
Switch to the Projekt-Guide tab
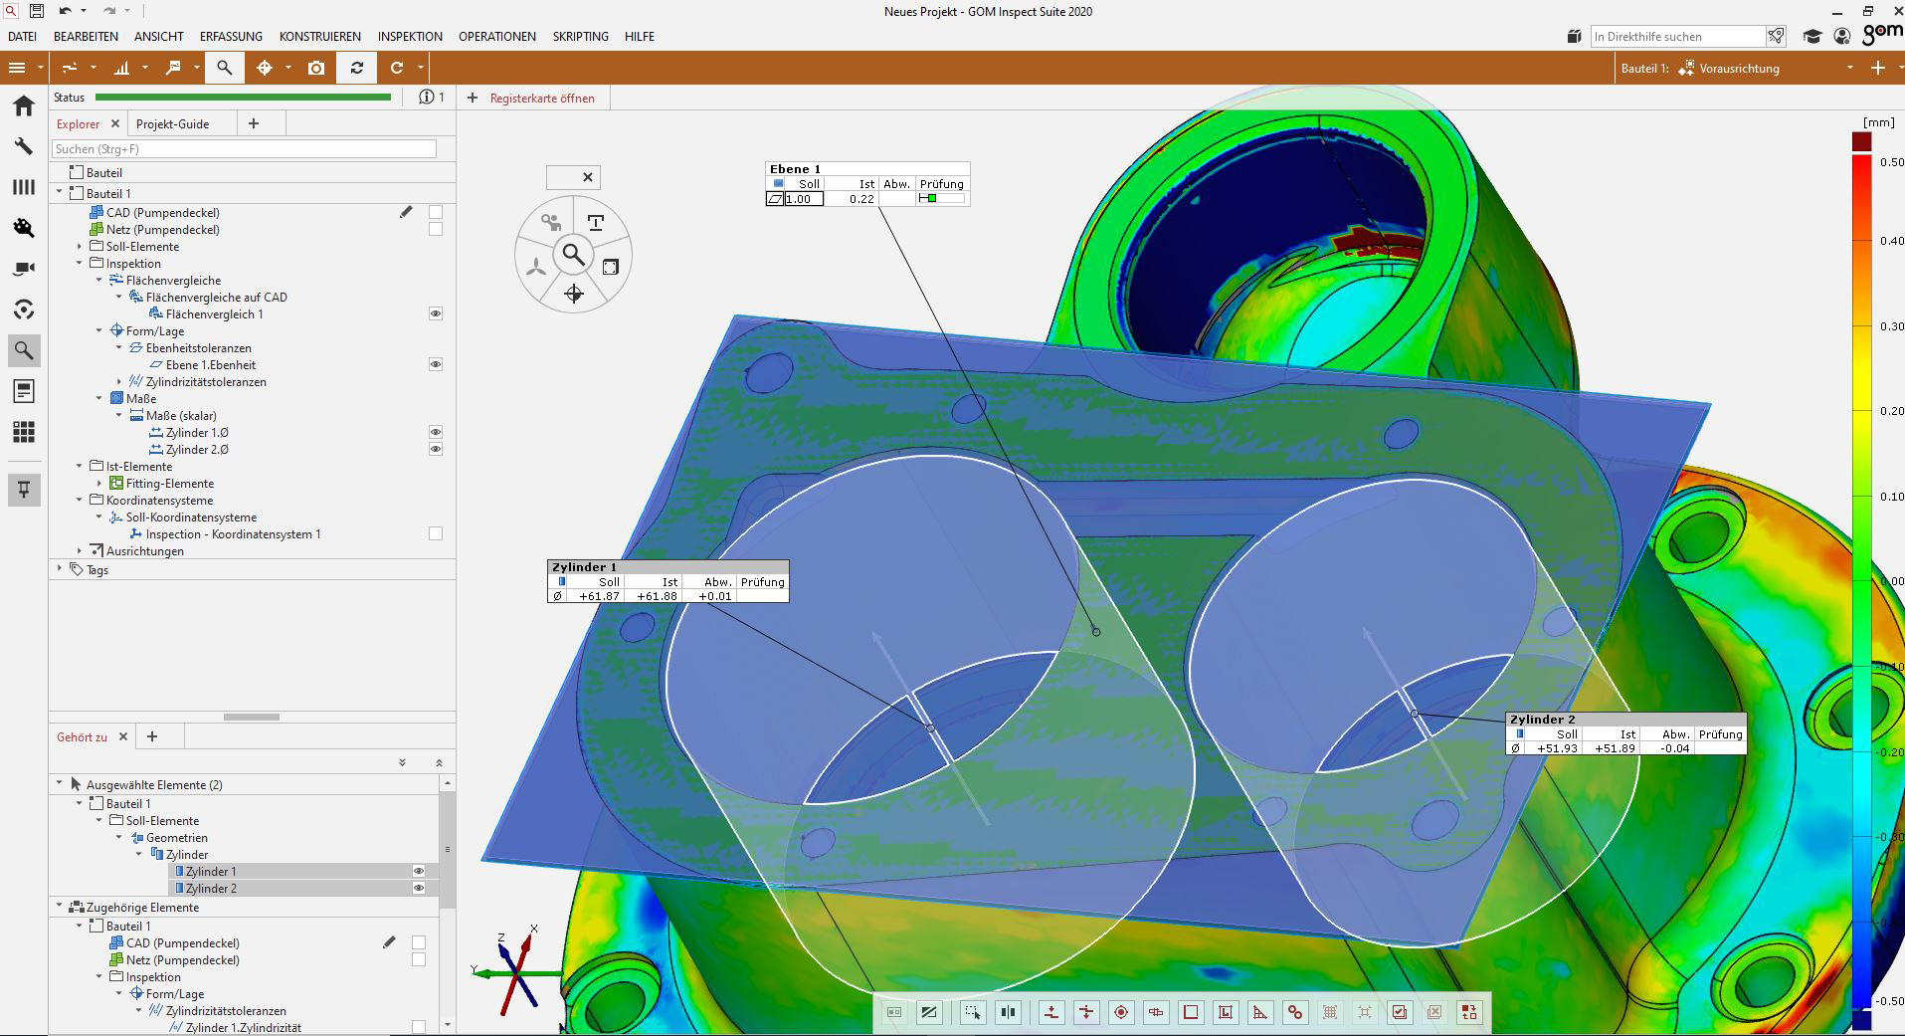click(x=173, y=124)
